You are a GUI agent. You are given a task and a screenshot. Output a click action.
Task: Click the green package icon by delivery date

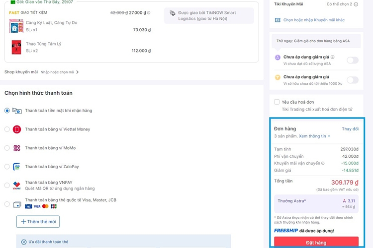(x=13, y=2)
